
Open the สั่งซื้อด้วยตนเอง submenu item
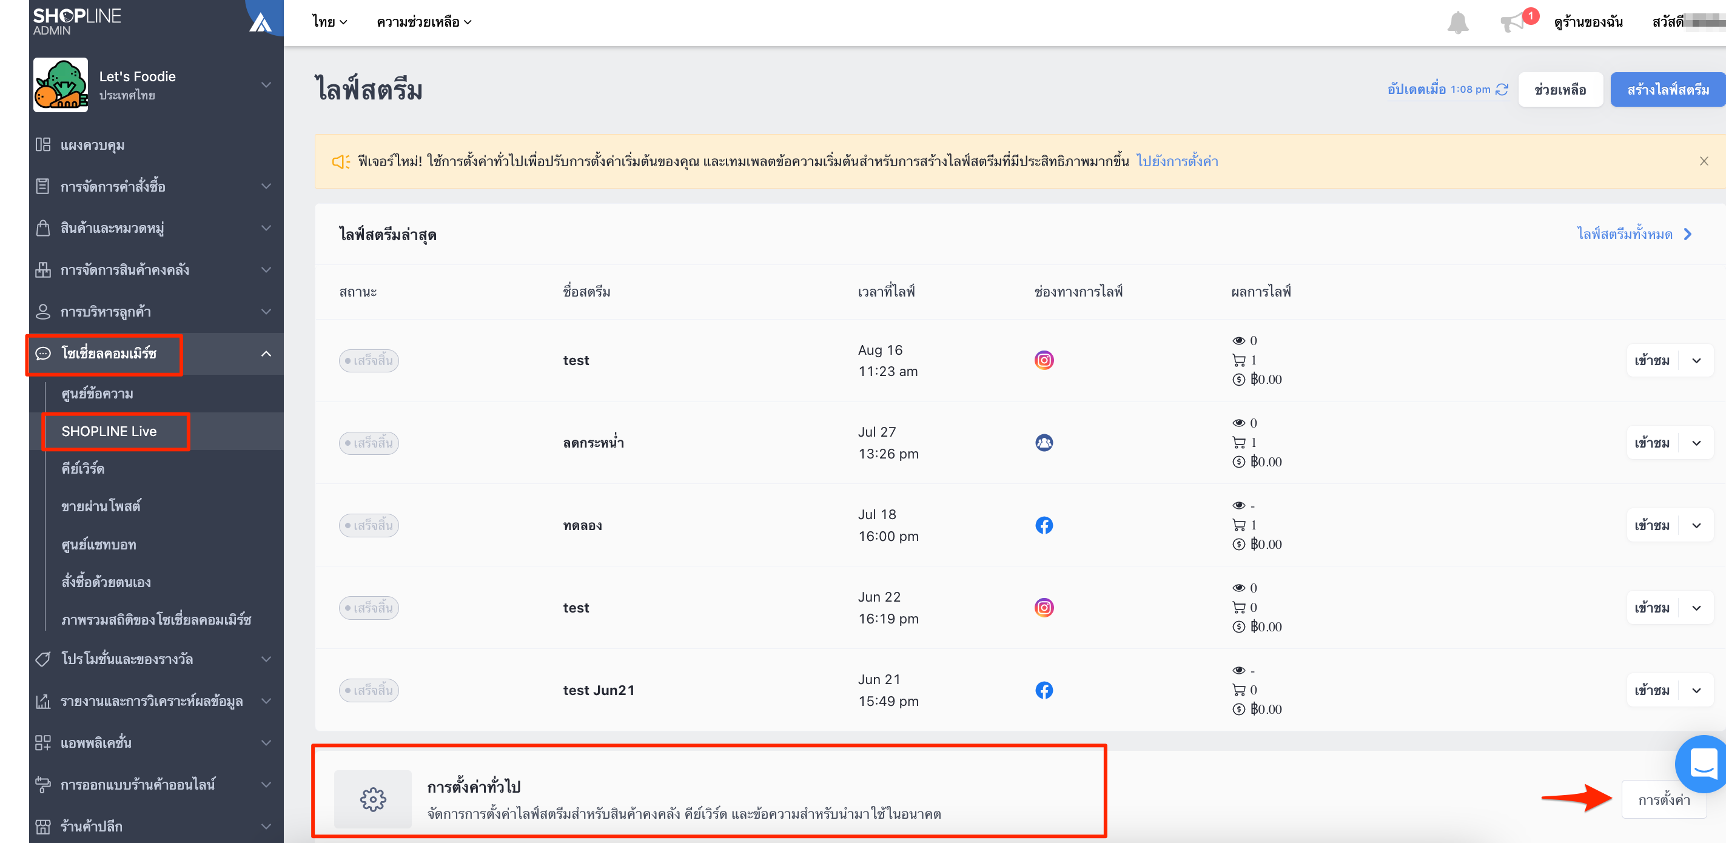107,582
